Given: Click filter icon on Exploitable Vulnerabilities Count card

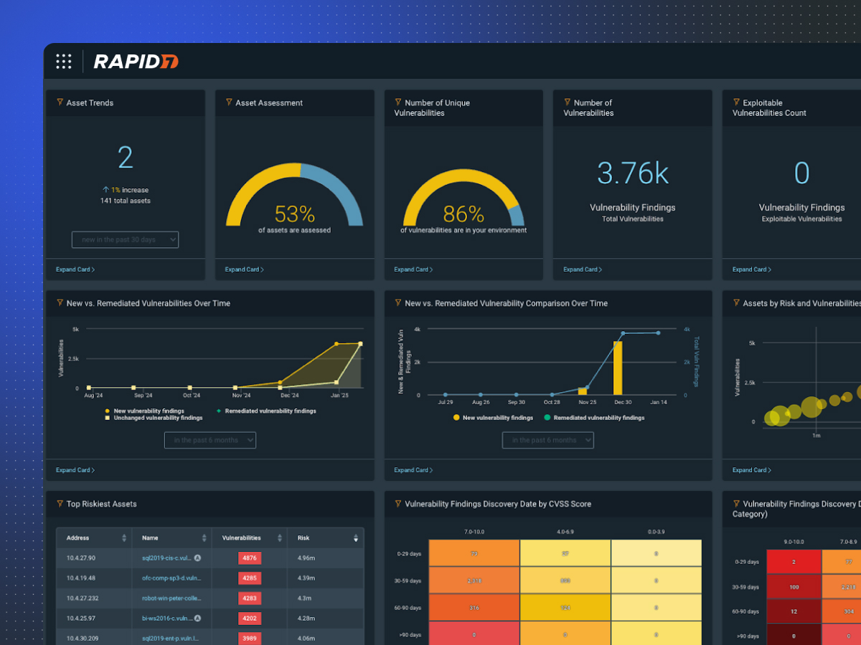Looking at the screenshot, I should click(736, 102).
